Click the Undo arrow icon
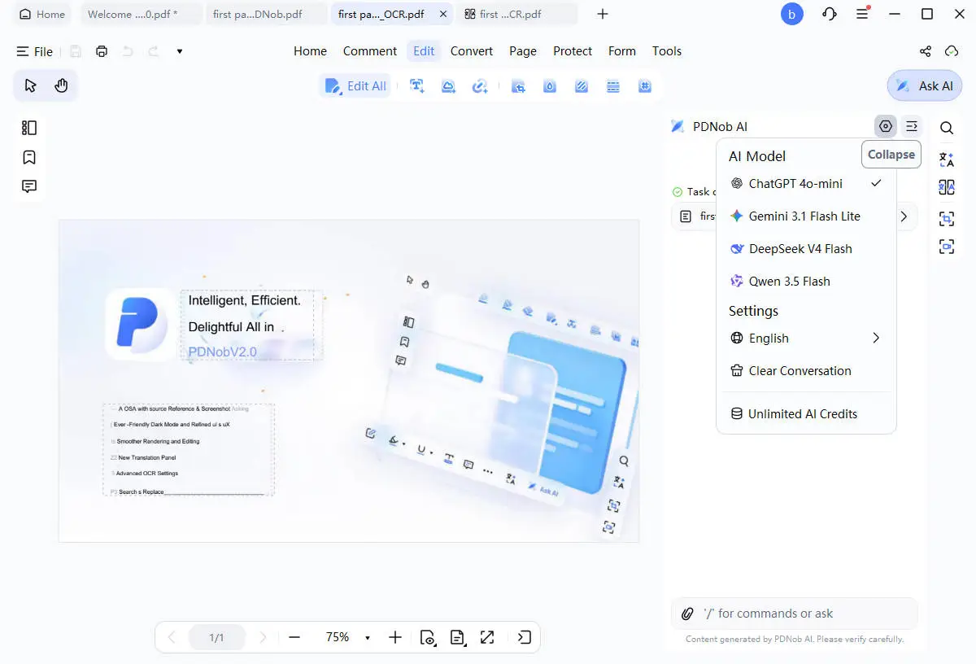 pos(127,51)
